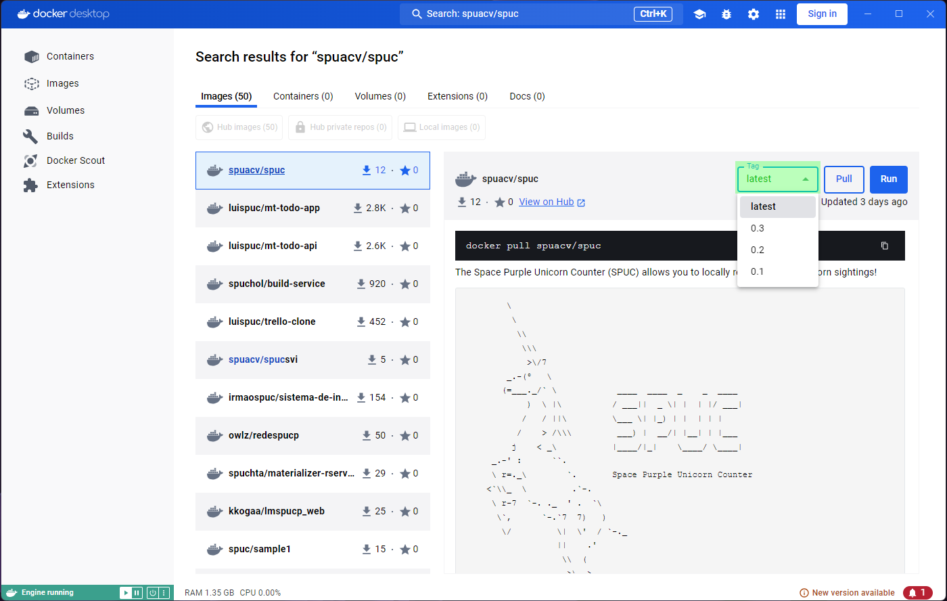Select the spuacv/spucsvi result
The height and width of the screenshot is (601, 947).
point(313,359)
